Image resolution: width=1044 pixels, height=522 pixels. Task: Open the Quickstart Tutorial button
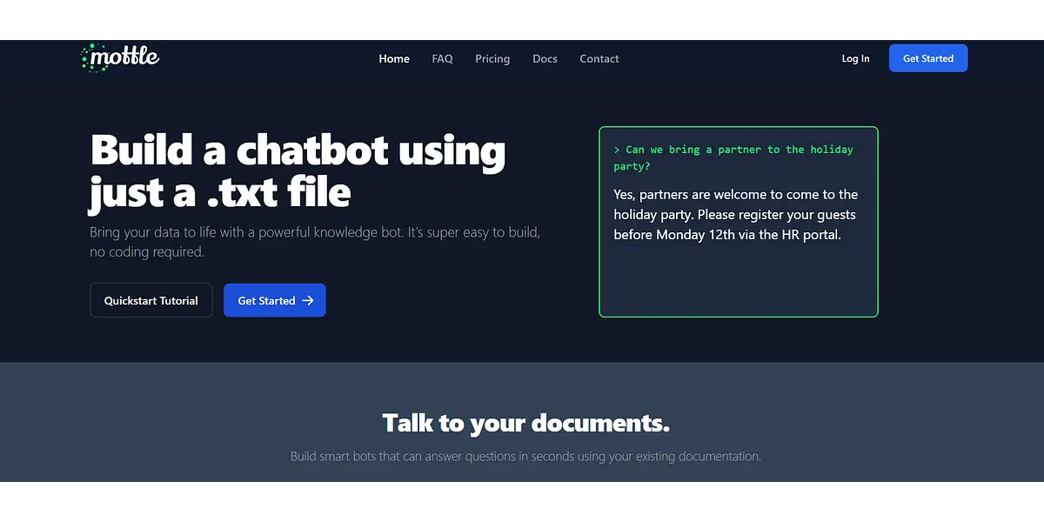coord(151,300)
